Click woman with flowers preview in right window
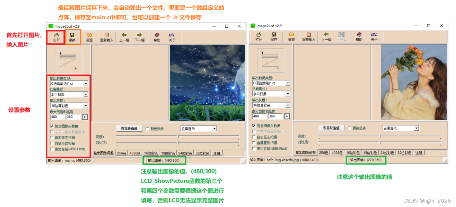The image size is (456, 207). tap(414, 82)
